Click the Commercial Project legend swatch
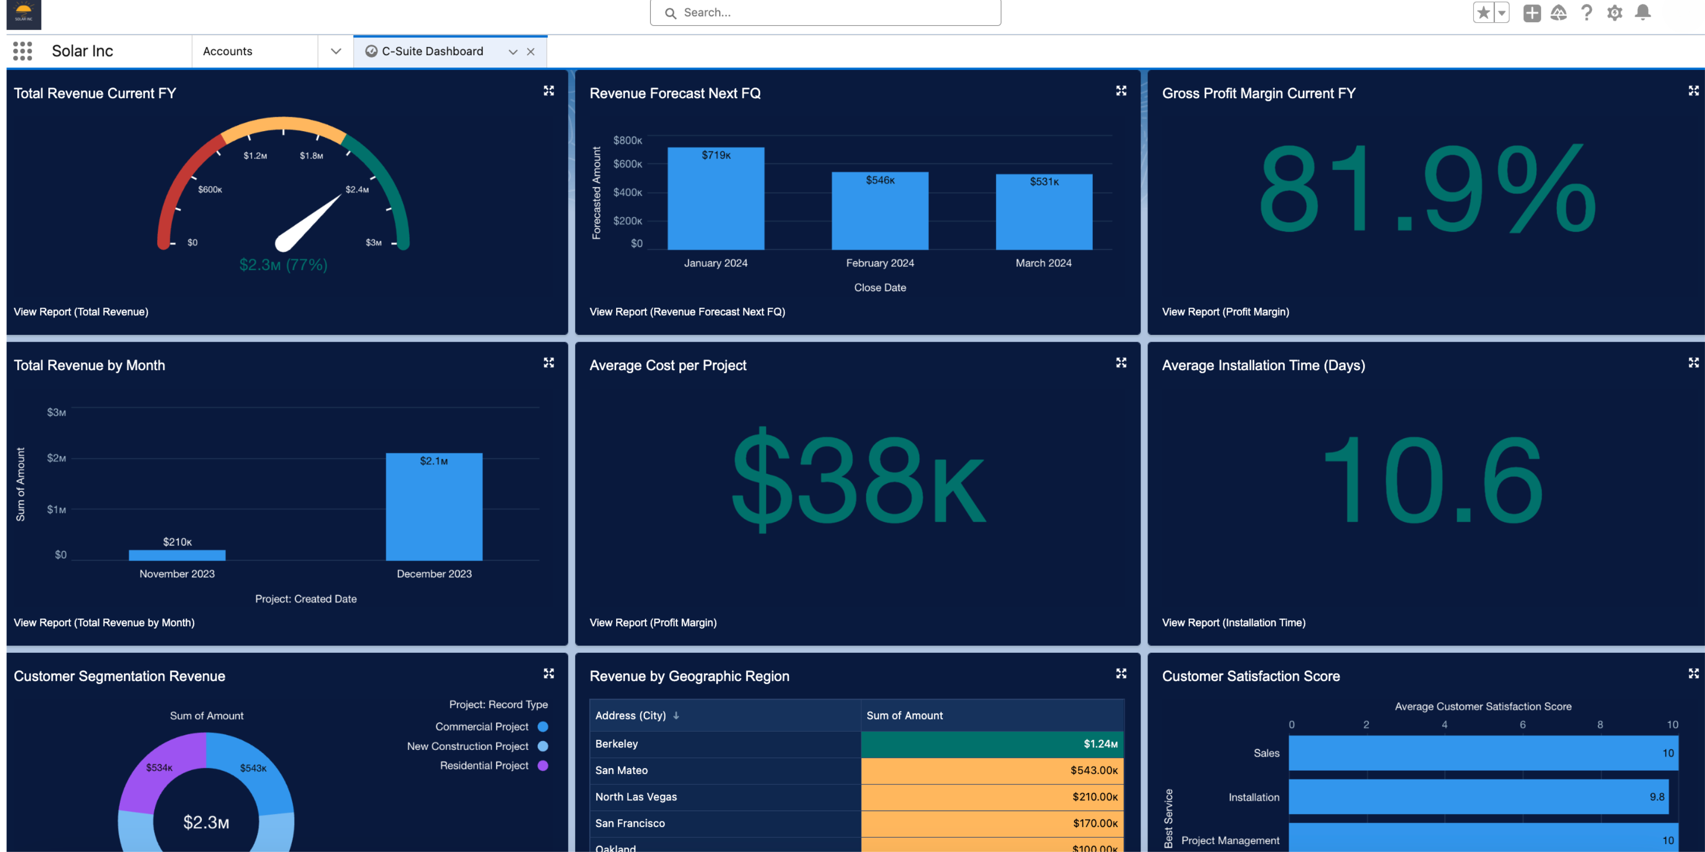 pyautogui.click(x=543, y=726)
